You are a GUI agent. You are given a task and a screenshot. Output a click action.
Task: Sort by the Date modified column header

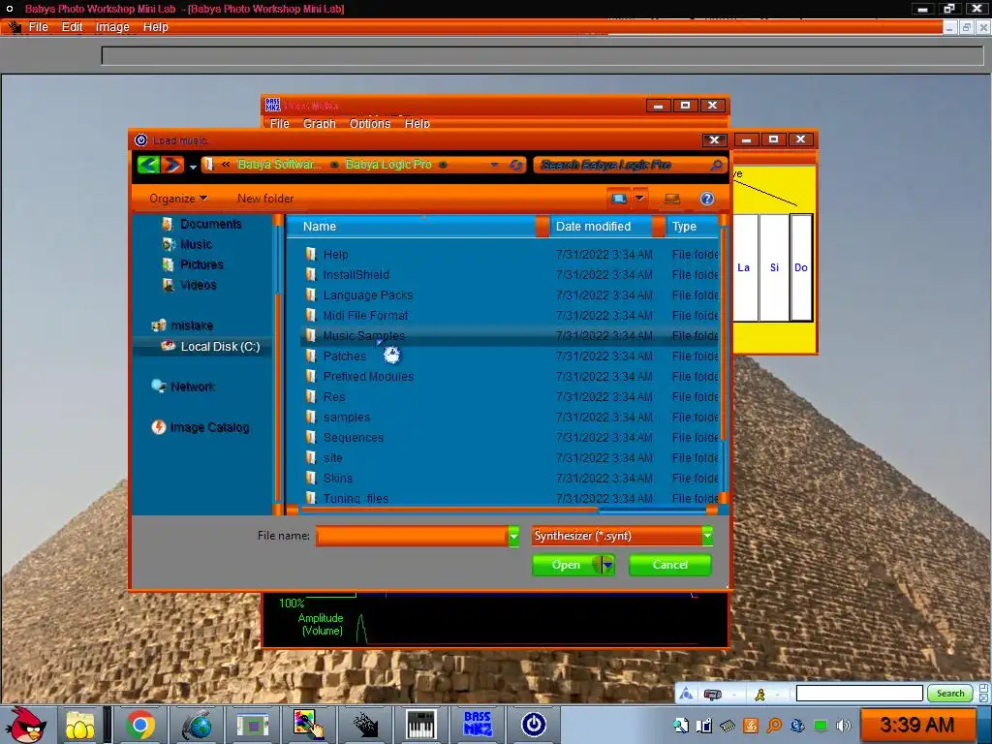(x=601, y=227)
